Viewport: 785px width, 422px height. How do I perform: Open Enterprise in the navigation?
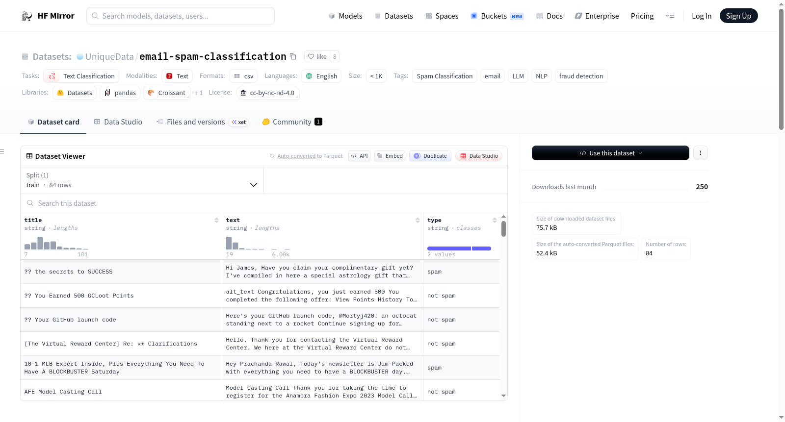597,16
